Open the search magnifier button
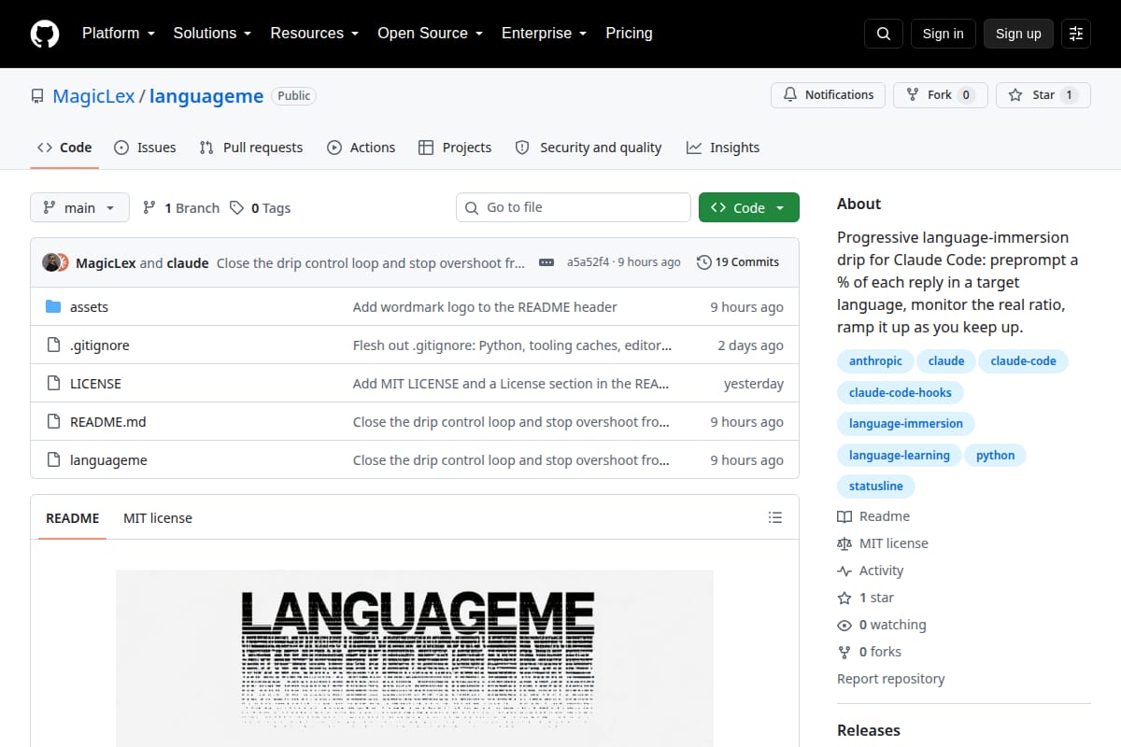Image resolution: width=1121 pixels, height=747 pixels. [x=884, y=34]
